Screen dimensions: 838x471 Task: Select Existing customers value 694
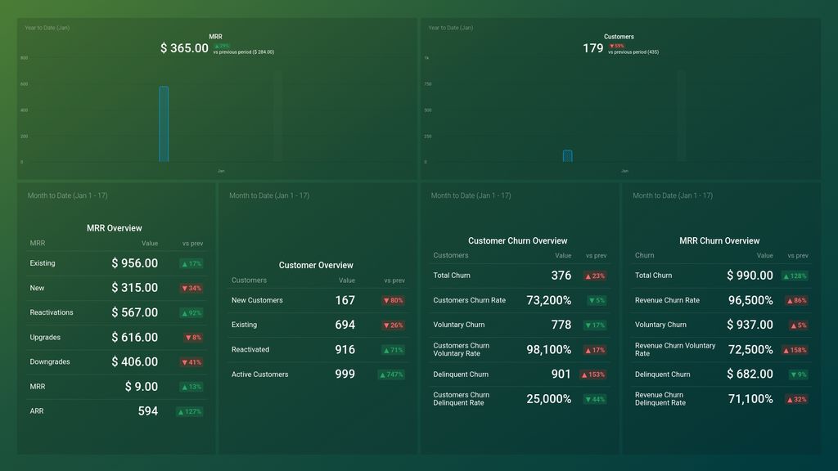point(345,325)
